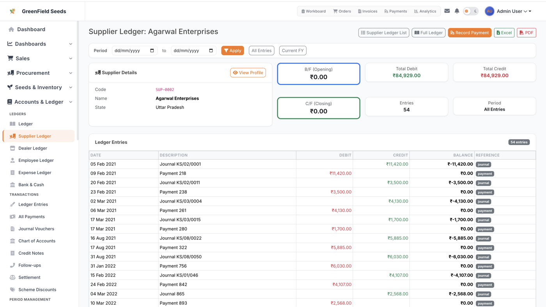Open the notifications bell icon
The width and height of the screenshot is (546, 307).
[457, 11]
